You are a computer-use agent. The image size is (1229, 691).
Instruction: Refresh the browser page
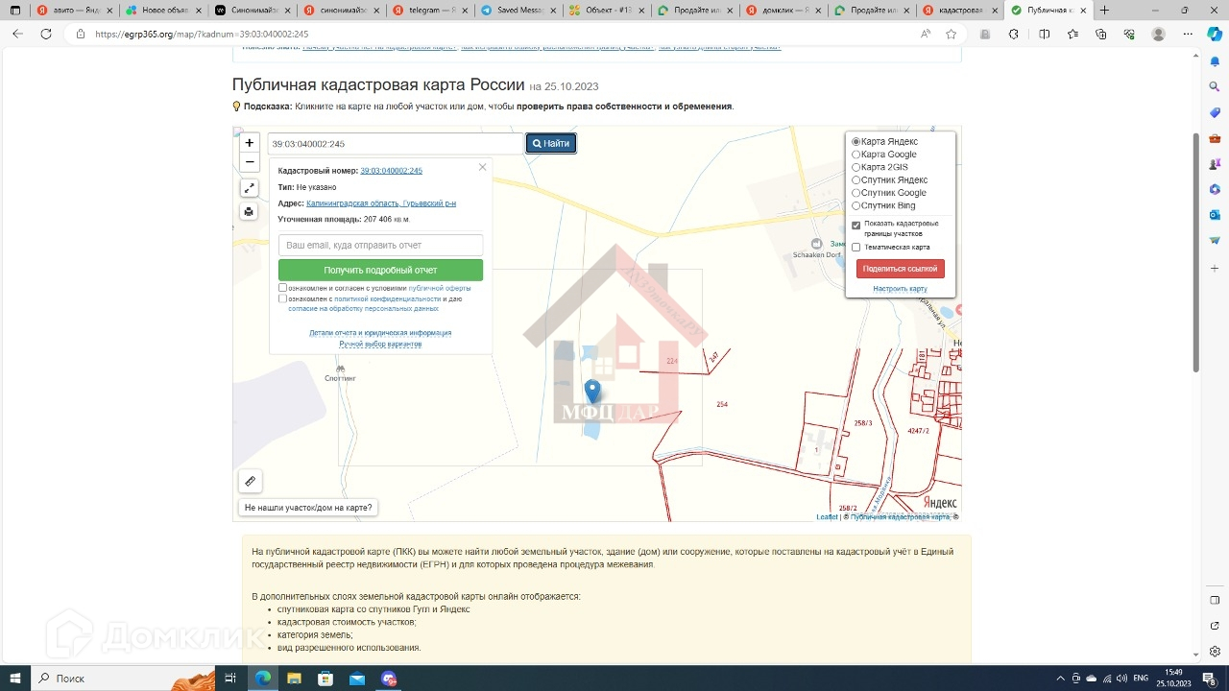click(x=45, y=34)
